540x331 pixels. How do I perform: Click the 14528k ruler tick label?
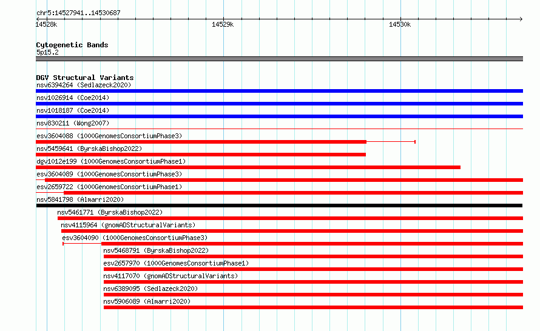click(x=46, y=24)
